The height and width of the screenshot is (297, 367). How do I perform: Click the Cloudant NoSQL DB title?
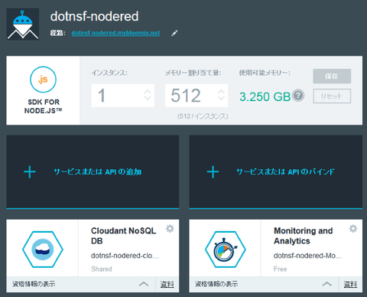123,236
